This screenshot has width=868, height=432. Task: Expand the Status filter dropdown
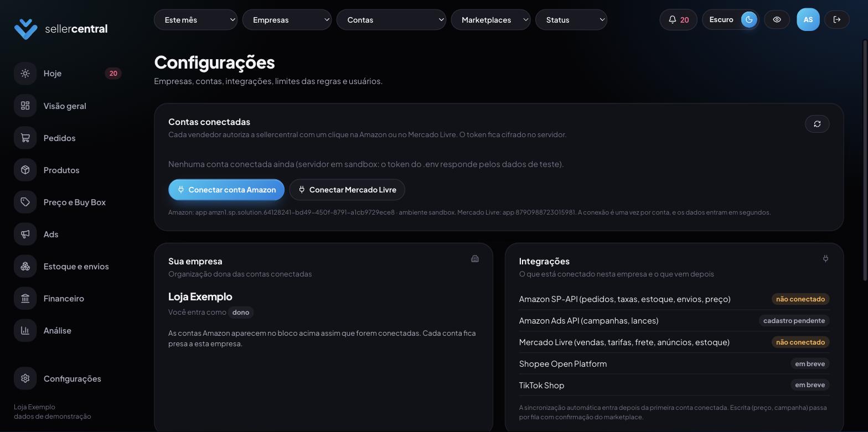(x=571, y=20)
